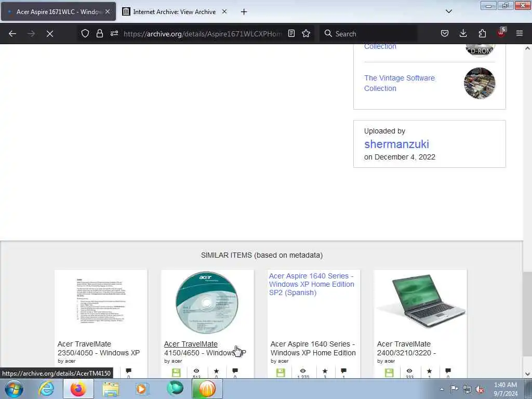The width and height of the screenshot is (532, 399).
Task: Click software floppy icon under TravelMate 4150/4650
Action: 176,373
